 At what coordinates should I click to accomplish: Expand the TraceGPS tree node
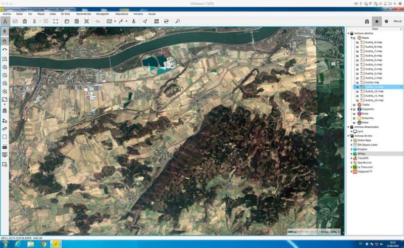[x=351, y=158]
